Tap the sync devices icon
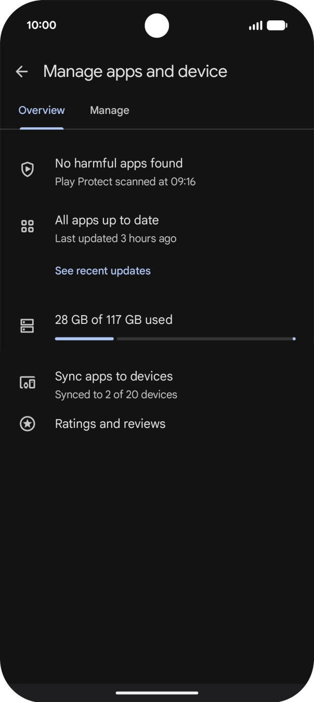Image resolution: width=314 pixels, height=702 pixels. coord(27,383)
